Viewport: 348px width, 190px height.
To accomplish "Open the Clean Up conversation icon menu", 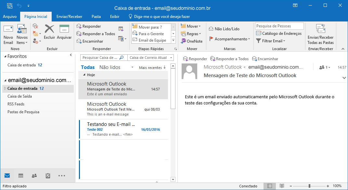I will click(37, 34).
